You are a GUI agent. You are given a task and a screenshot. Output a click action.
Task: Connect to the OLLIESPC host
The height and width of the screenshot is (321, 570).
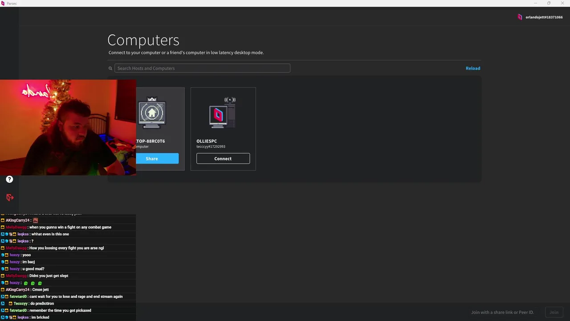point(223,159)
